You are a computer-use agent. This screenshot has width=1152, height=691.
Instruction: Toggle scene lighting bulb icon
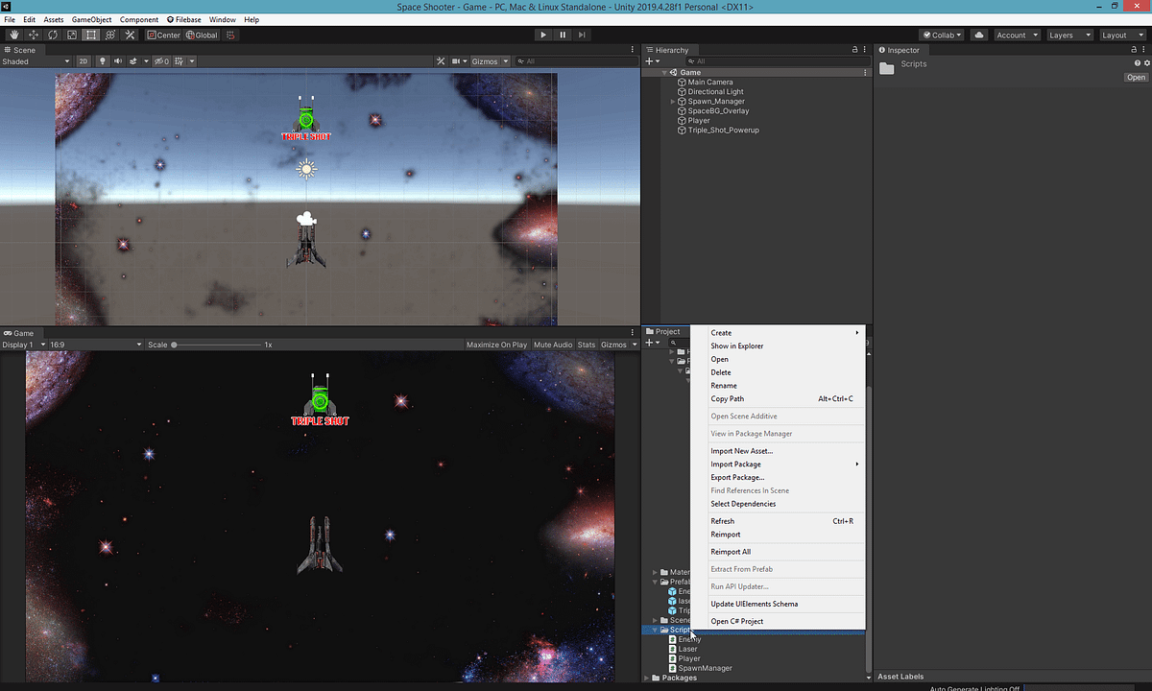tap(103, 61)
